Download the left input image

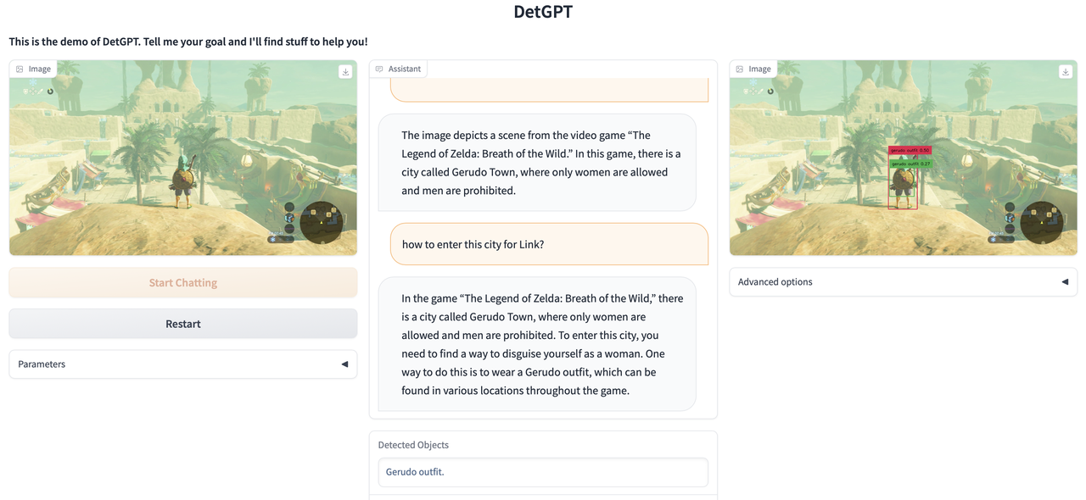345,72
